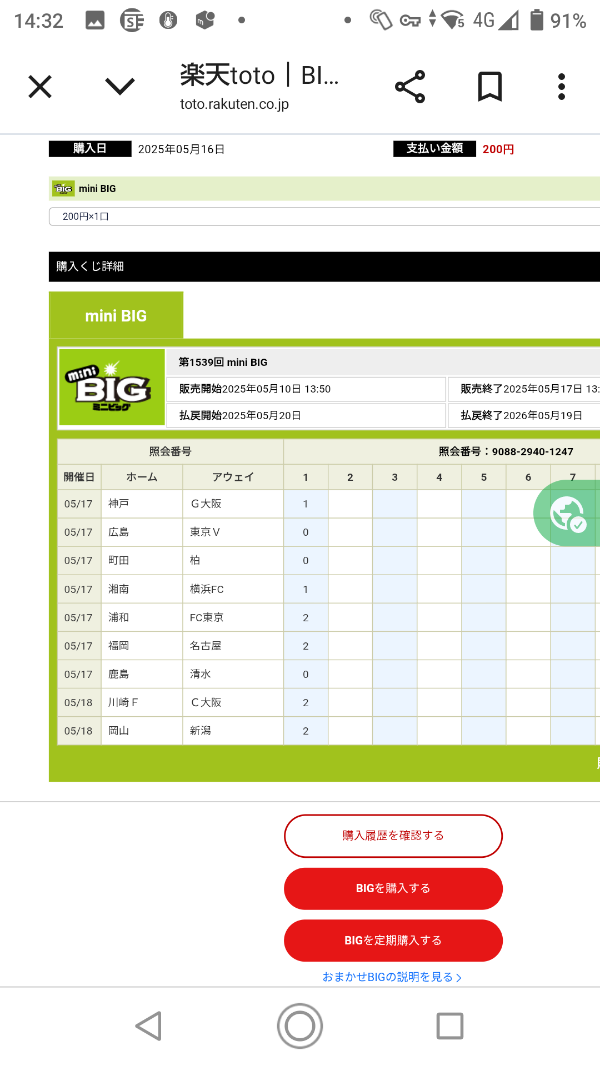Tap the share icon
Screen dimensions: 600x1066
410,87
